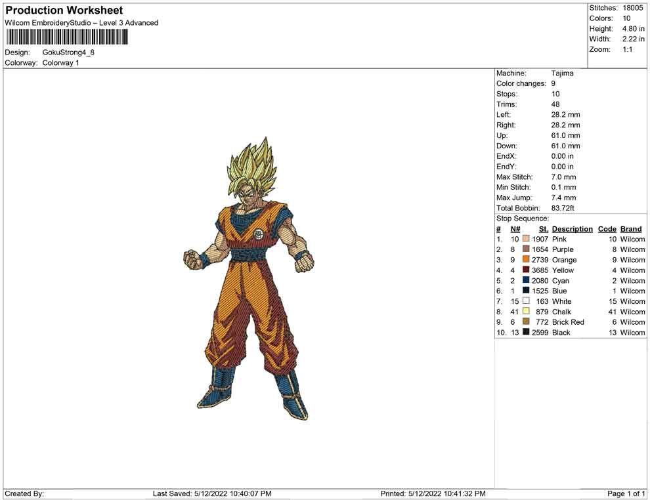Click the Down value 61.0 mm

coord(565,146)
